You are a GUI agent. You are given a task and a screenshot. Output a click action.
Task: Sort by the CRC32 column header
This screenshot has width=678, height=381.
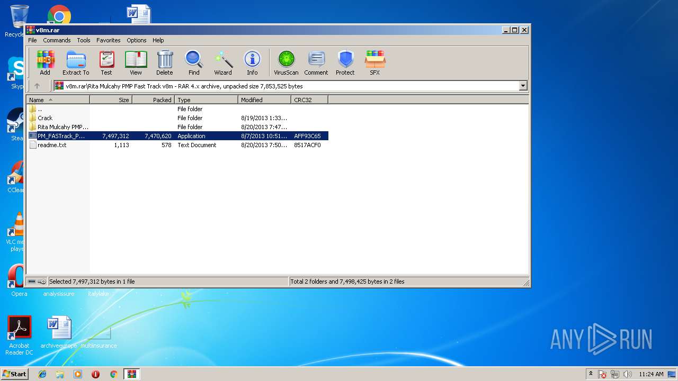point(309,99)
